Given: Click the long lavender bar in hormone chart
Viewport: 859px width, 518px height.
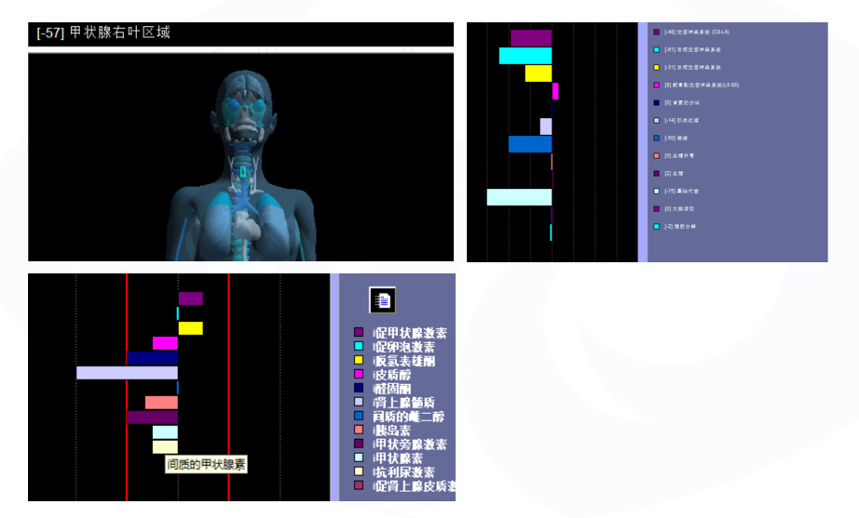Looking at the screenshot, I should 127,373.
